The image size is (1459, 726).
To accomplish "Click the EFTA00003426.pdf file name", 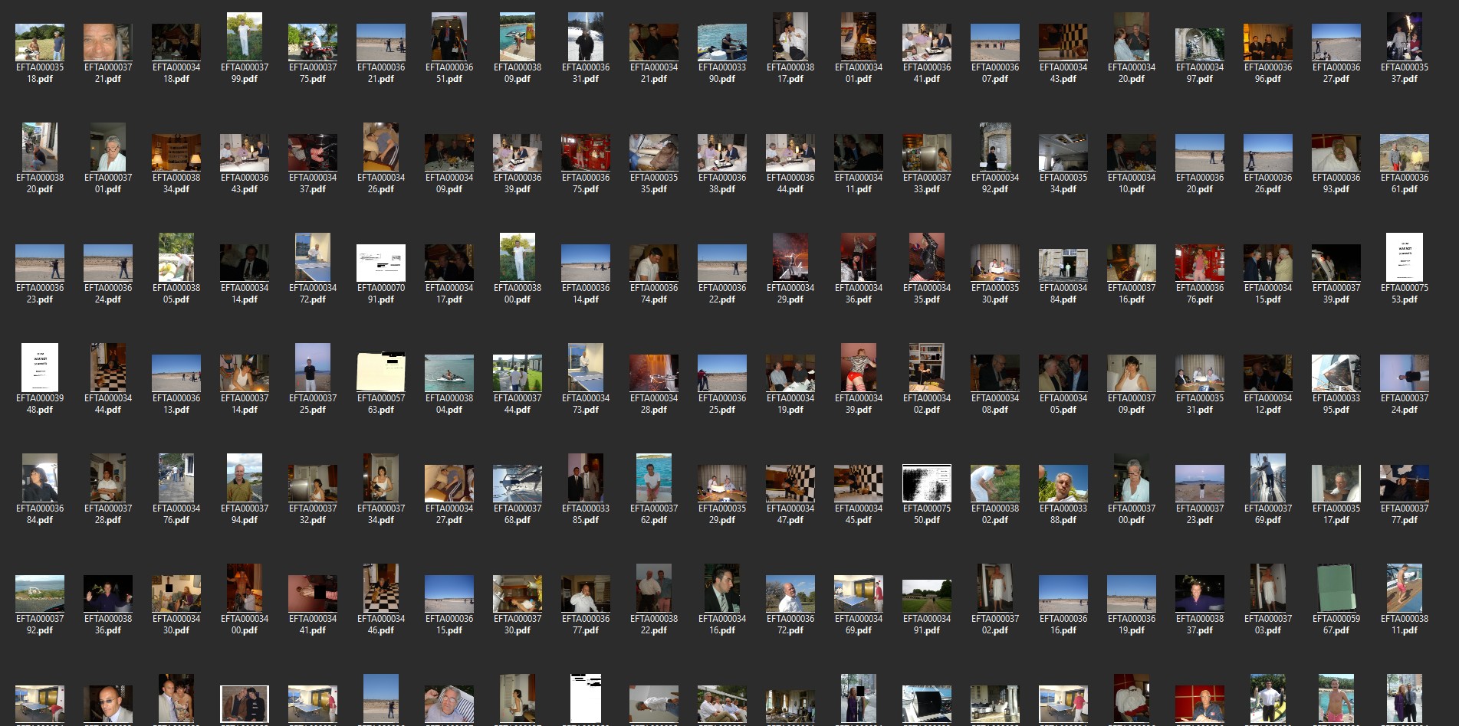I will (x=381, y=183).
